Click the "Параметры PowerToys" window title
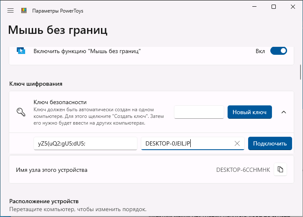 [x=58, y=11]
